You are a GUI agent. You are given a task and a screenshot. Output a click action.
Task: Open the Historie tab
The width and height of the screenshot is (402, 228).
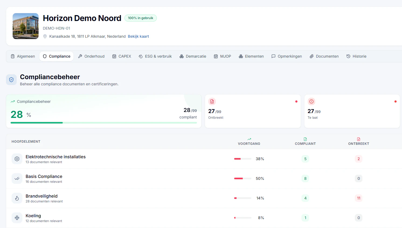click(356, 56)
